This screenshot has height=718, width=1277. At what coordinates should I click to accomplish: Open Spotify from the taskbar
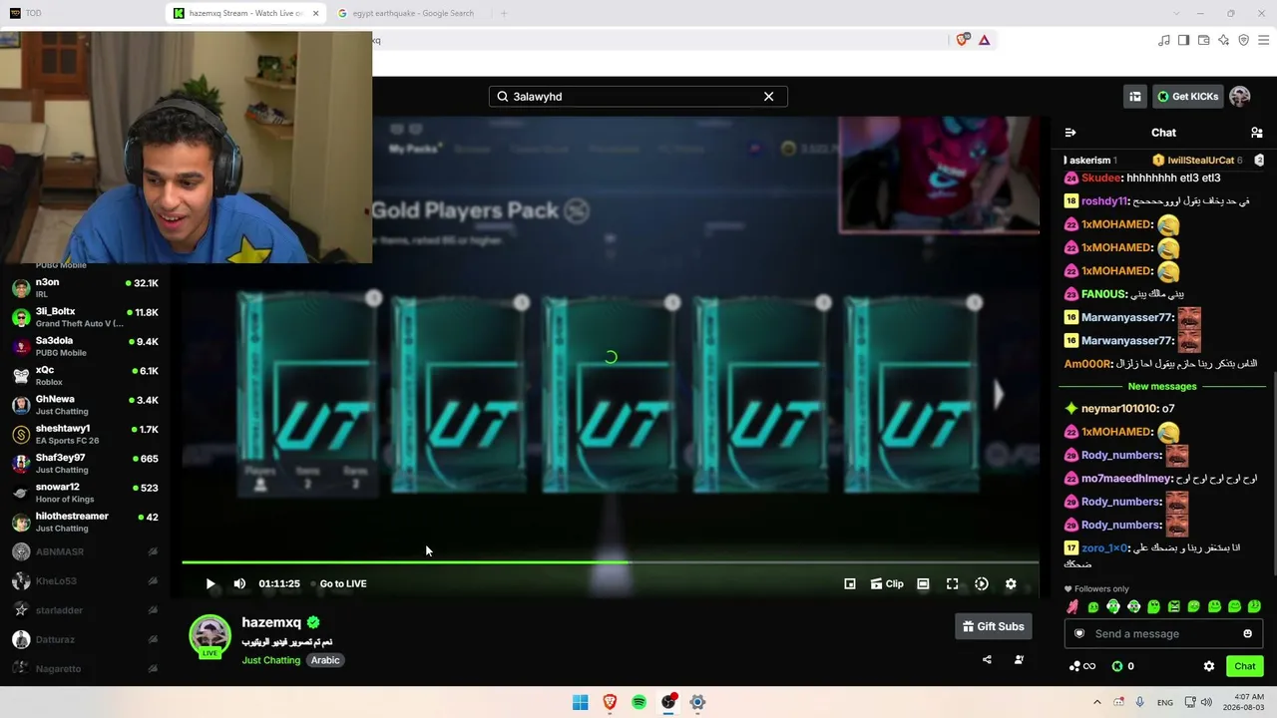tap(639, 702)
